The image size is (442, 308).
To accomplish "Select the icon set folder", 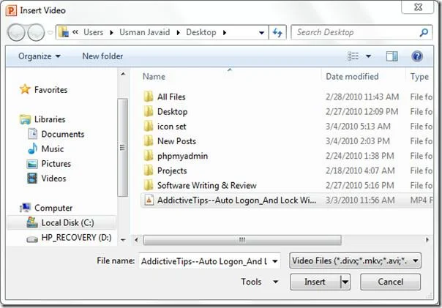I will point(172,127).
